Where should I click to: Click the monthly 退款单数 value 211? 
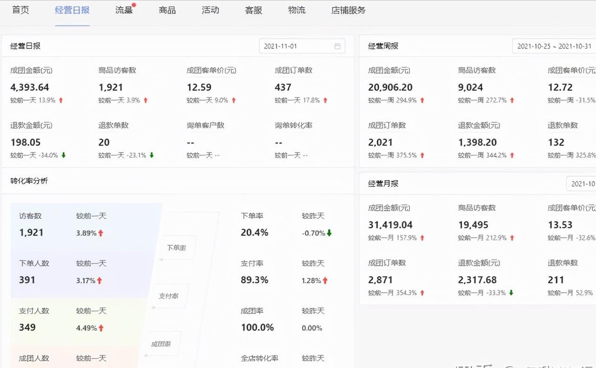556,280
